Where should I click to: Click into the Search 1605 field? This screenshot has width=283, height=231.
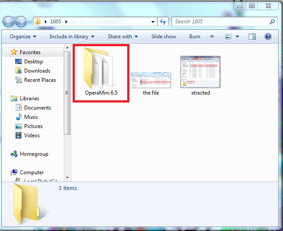224,22
